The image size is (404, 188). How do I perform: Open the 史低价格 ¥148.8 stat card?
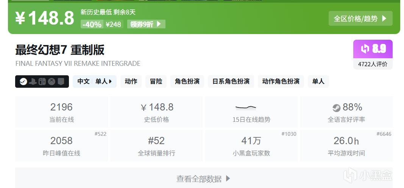156,112
